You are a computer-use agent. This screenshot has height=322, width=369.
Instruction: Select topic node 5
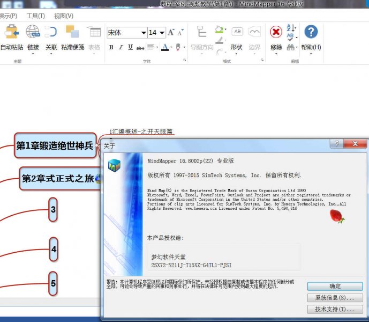(53, 283)
